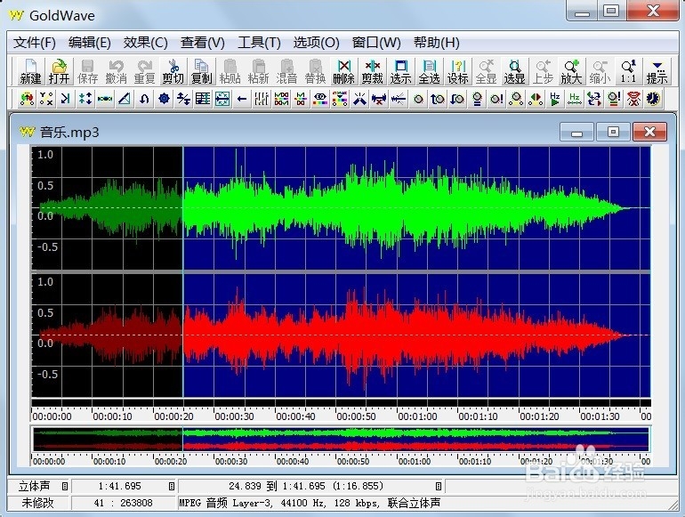This screenshot has height=517, width=685.
Task: Click the 提示 (Cue Points) icon
Action: coord(657,71)
